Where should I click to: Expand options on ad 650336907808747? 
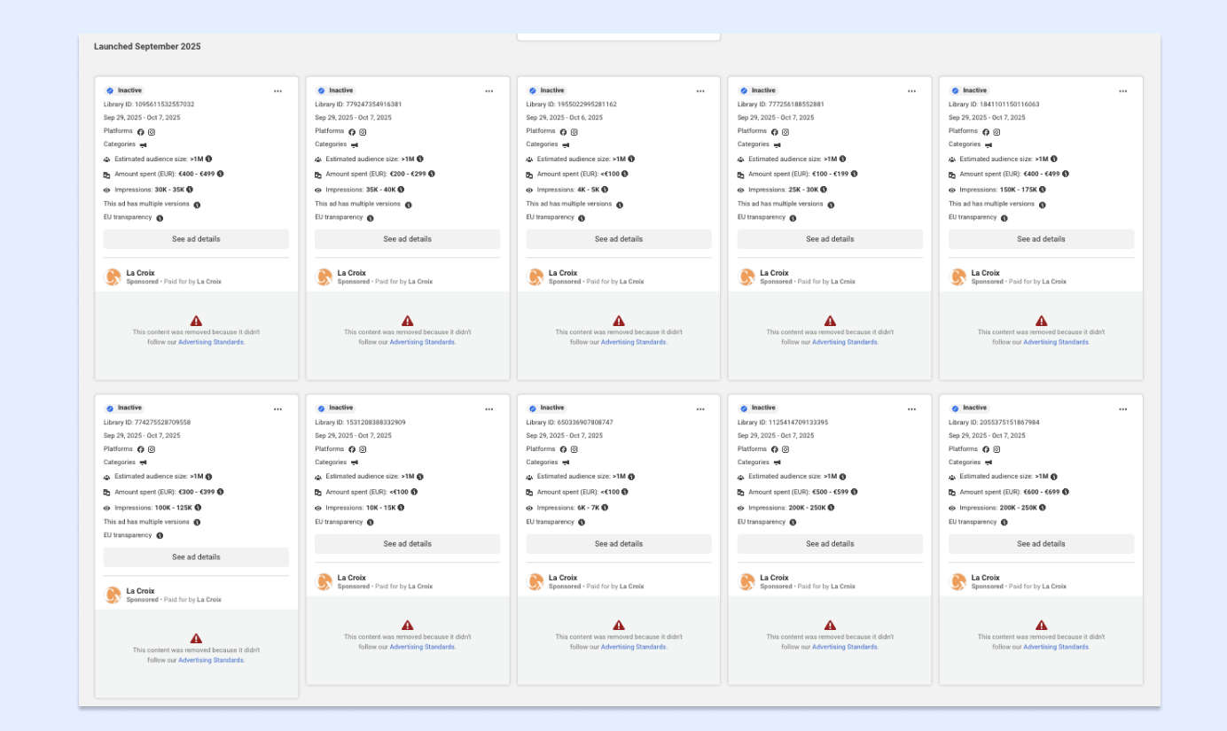pos(700,409)
